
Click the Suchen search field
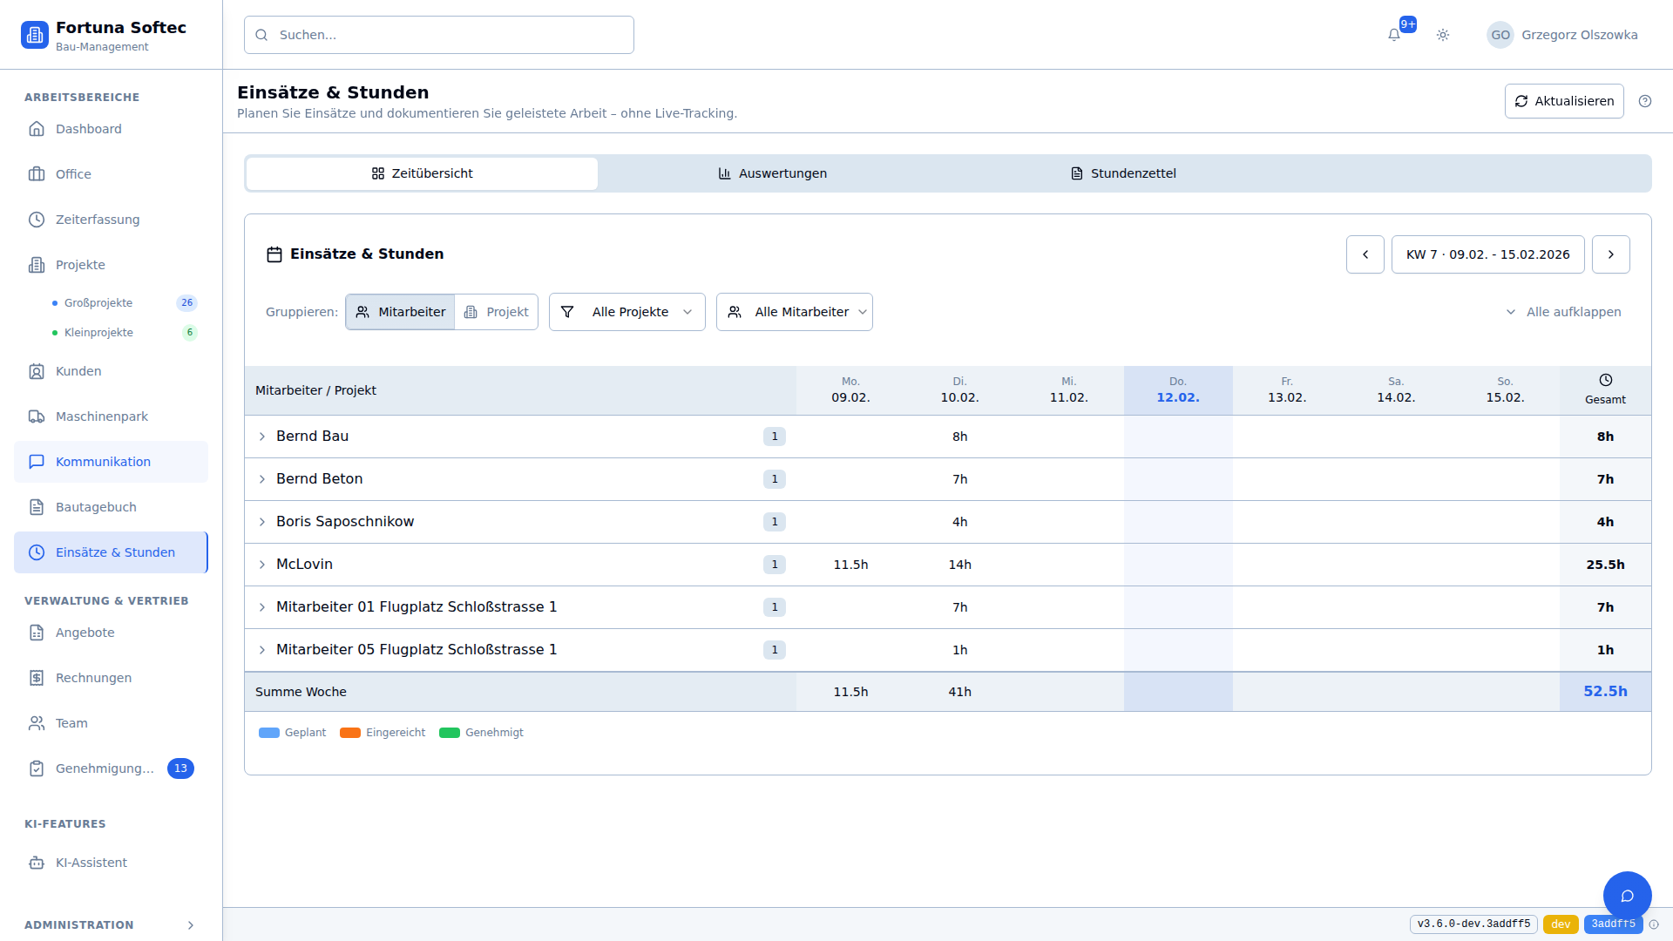tap(439, 35)
